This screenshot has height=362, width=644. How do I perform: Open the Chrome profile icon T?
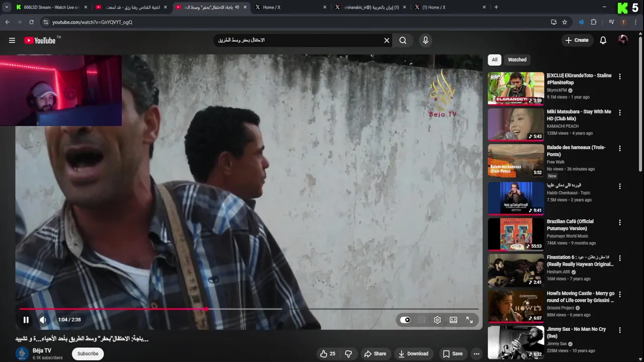coord(623,22)
